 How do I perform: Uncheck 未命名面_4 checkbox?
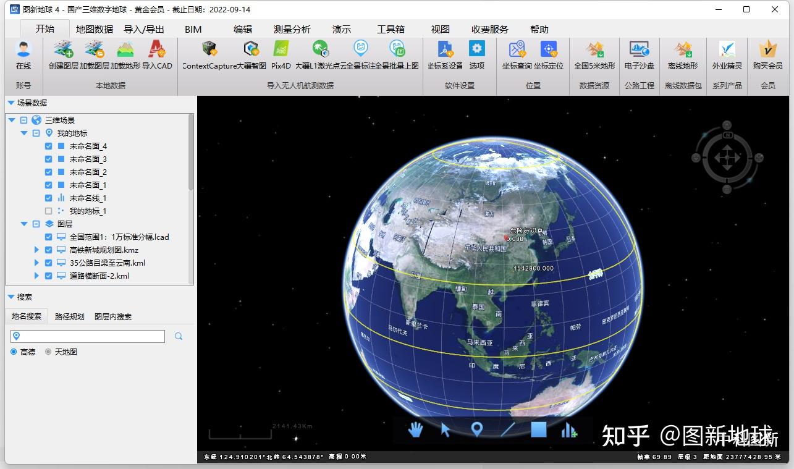click(49, 146)
